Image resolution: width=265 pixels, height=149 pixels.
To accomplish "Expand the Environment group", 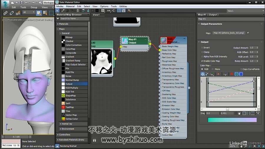I will [60, 129].
